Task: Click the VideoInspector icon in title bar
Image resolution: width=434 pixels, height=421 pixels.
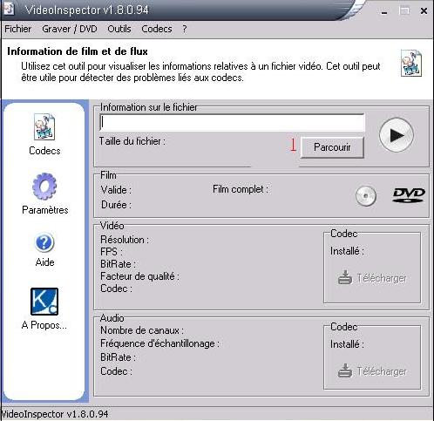Action: point(10,8)
